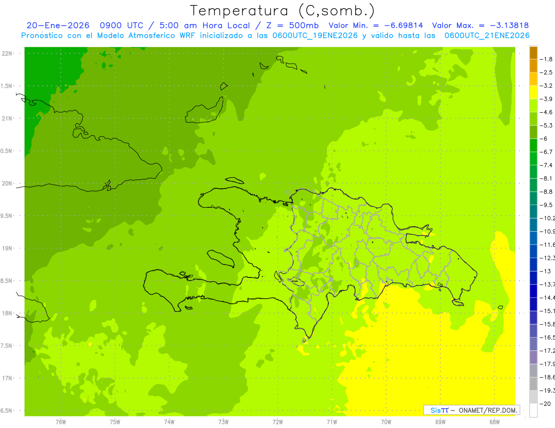Click the '18N' latitude label
Viewport: 555px width, 428px height.
pos(7,313)
